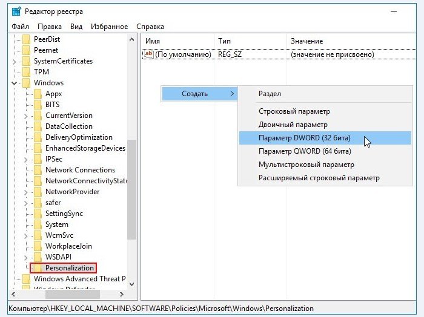Click the Network Connections folder icon
Screen dimensions: 424x317
click(x=38, y=170)
